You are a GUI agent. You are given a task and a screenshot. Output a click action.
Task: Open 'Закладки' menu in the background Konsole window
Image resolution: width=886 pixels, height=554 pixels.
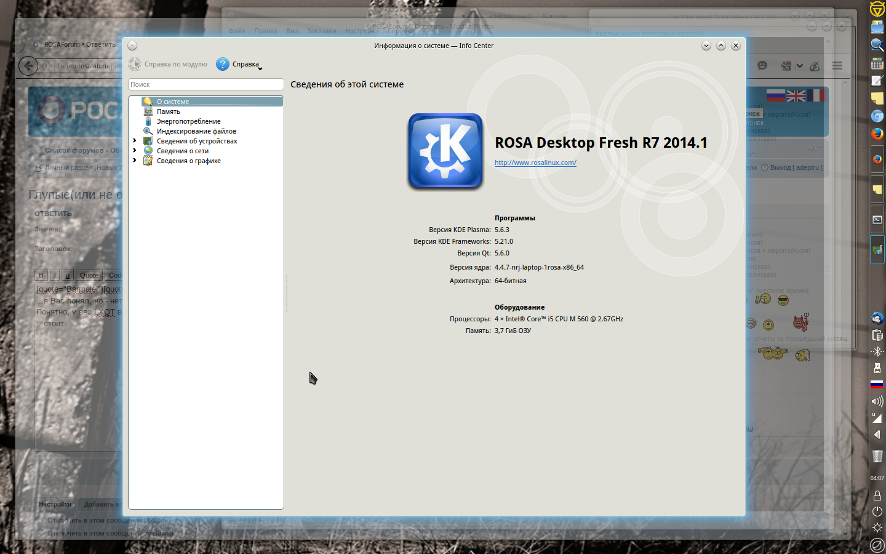click(x=321, y=31)
